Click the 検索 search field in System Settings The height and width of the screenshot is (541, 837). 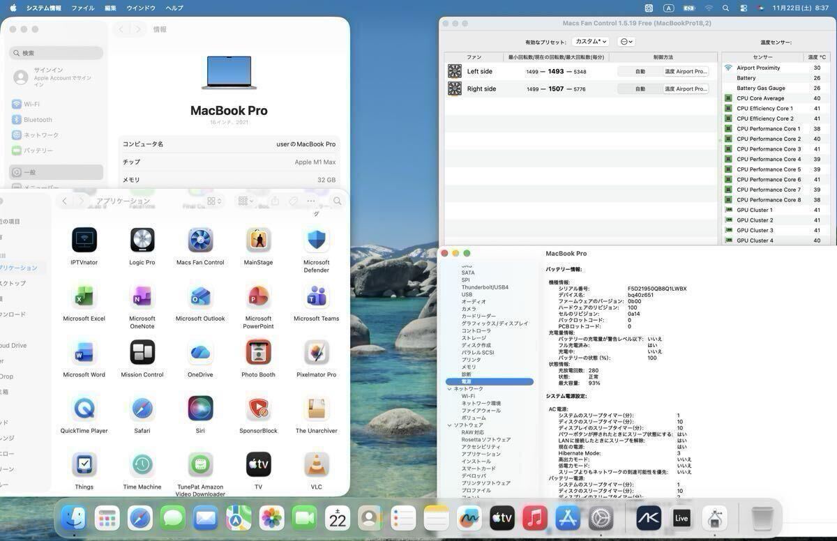(57, 53)
